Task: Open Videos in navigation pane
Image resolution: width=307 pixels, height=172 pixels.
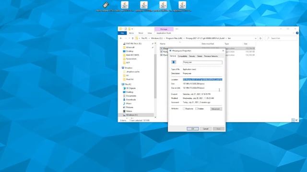Action: (x=128, y=111)
